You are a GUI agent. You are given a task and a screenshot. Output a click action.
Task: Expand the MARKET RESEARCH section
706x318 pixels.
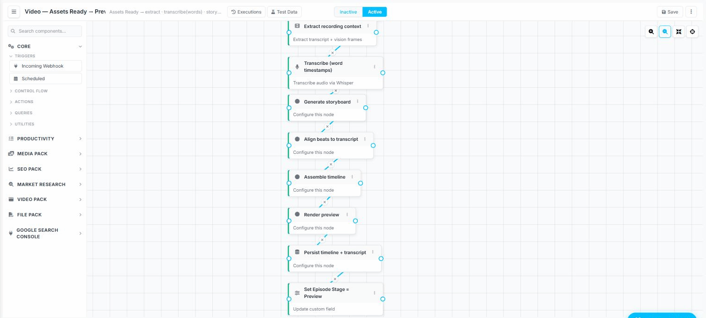(x=45, y=185)
